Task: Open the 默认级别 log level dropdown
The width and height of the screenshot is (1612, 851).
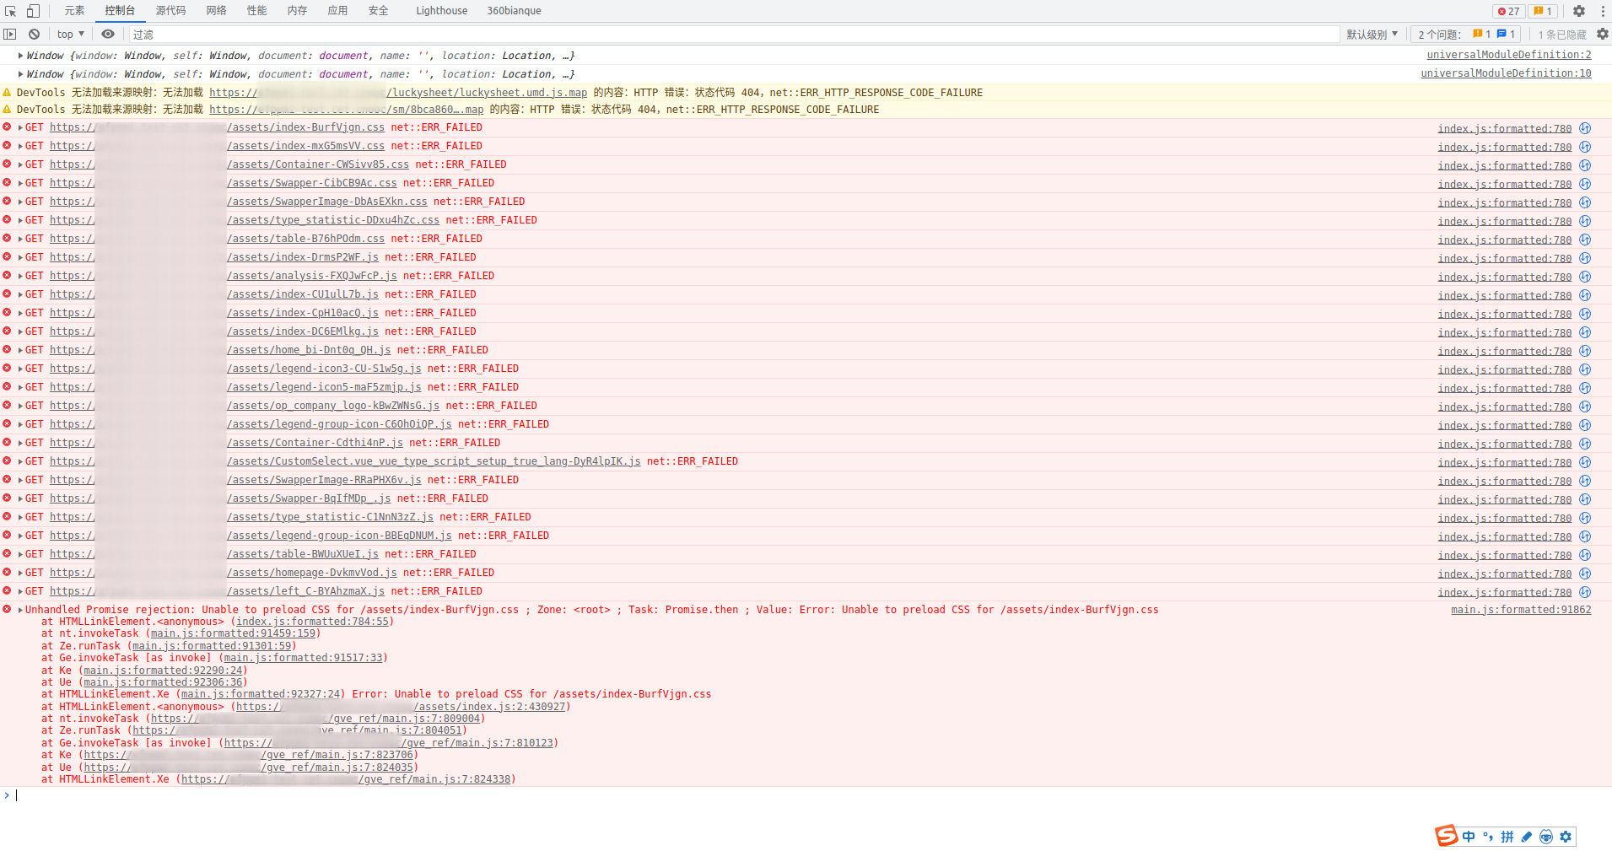Action: (1372, 35)
